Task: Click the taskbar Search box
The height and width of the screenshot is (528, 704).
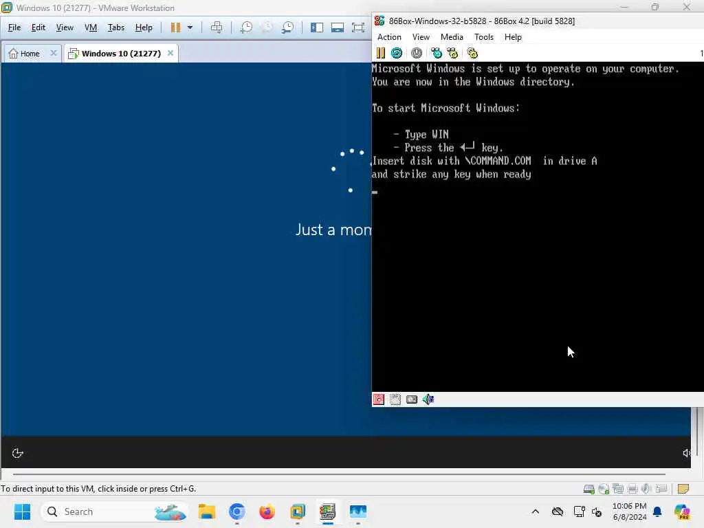Action: pyautogui.click(x=115, y=511)
